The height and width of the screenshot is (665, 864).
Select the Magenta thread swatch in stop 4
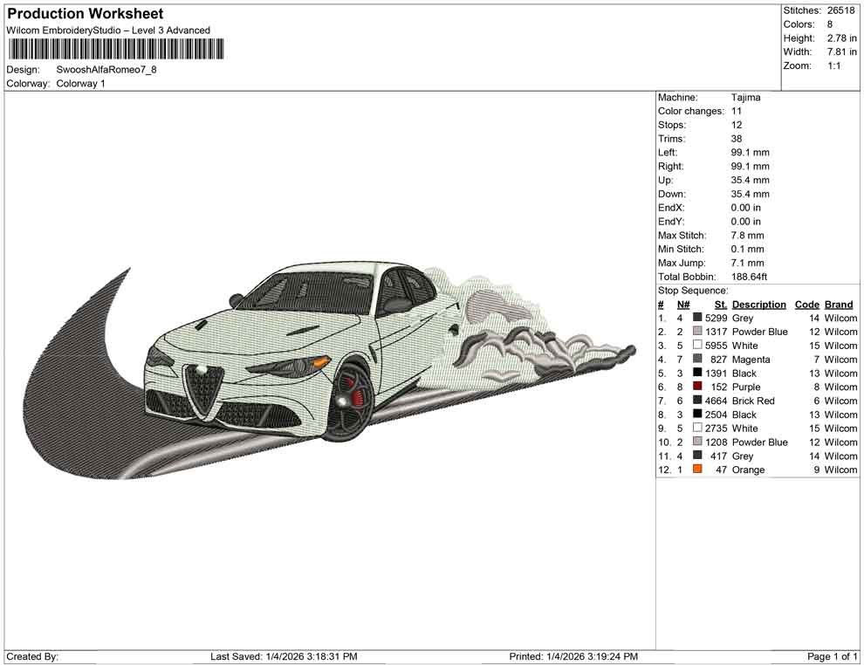(697, 360)
